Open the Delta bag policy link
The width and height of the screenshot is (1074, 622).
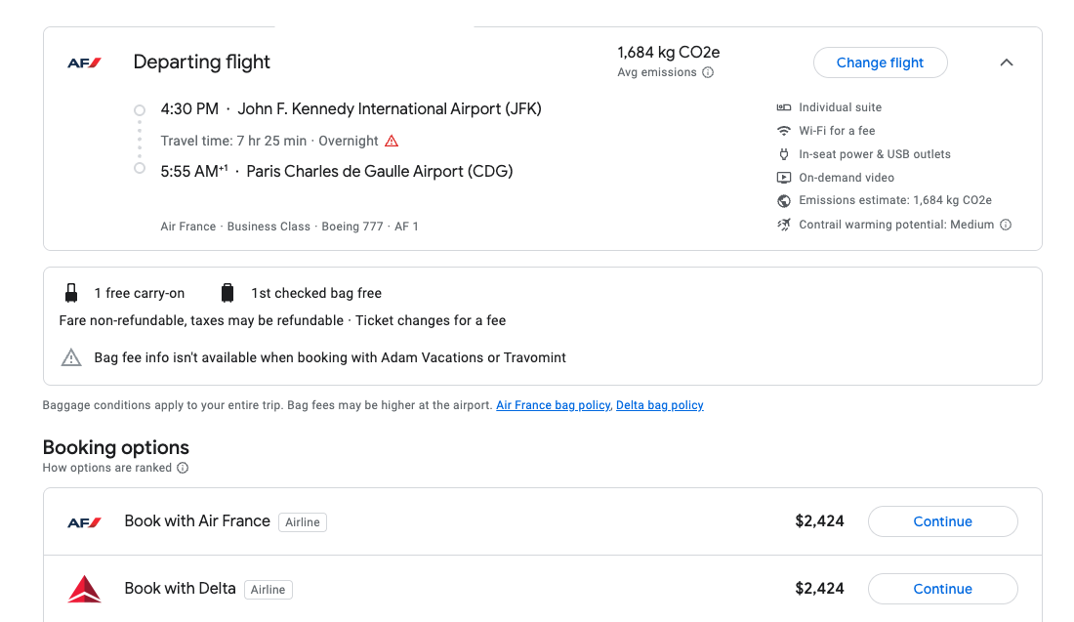coord(659,404)
